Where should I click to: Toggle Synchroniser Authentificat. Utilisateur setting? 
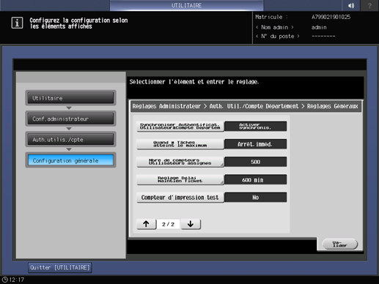tap(180, 127)
